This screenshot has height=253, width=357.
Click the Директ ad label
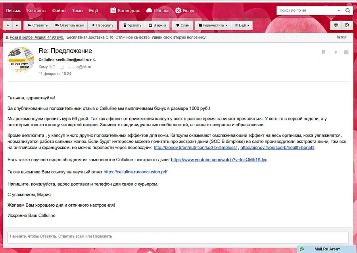342,37
